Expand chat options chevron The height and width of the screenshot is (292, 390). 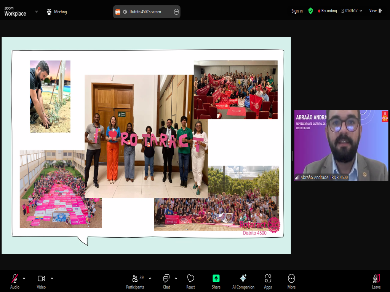click(176, 278)
